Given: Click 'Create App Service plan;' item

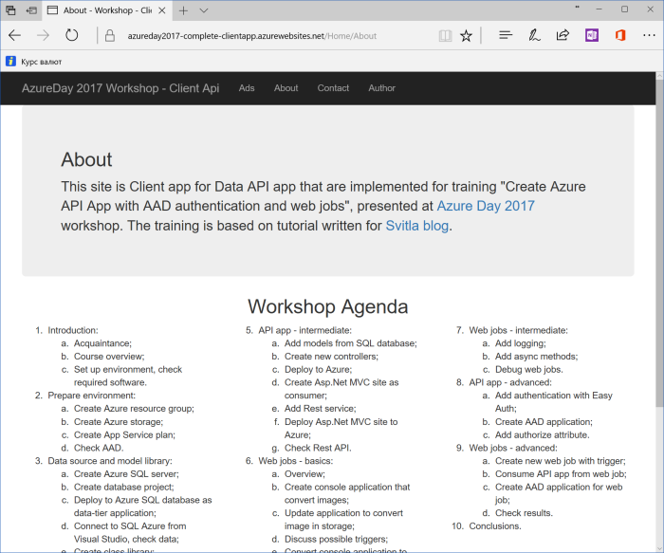Looking at the screenshot, I should (x=124, y=434).
